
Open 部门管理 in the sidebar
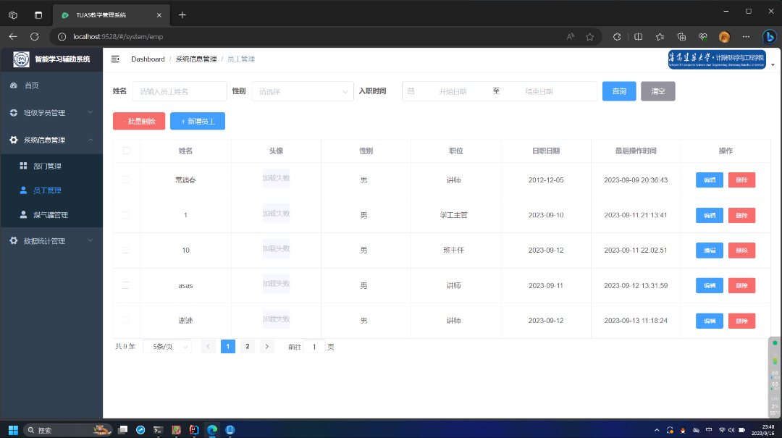click(x=47, y=167)
